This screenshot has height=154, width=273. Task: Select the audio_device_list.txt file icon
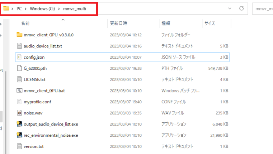point(19,46)
